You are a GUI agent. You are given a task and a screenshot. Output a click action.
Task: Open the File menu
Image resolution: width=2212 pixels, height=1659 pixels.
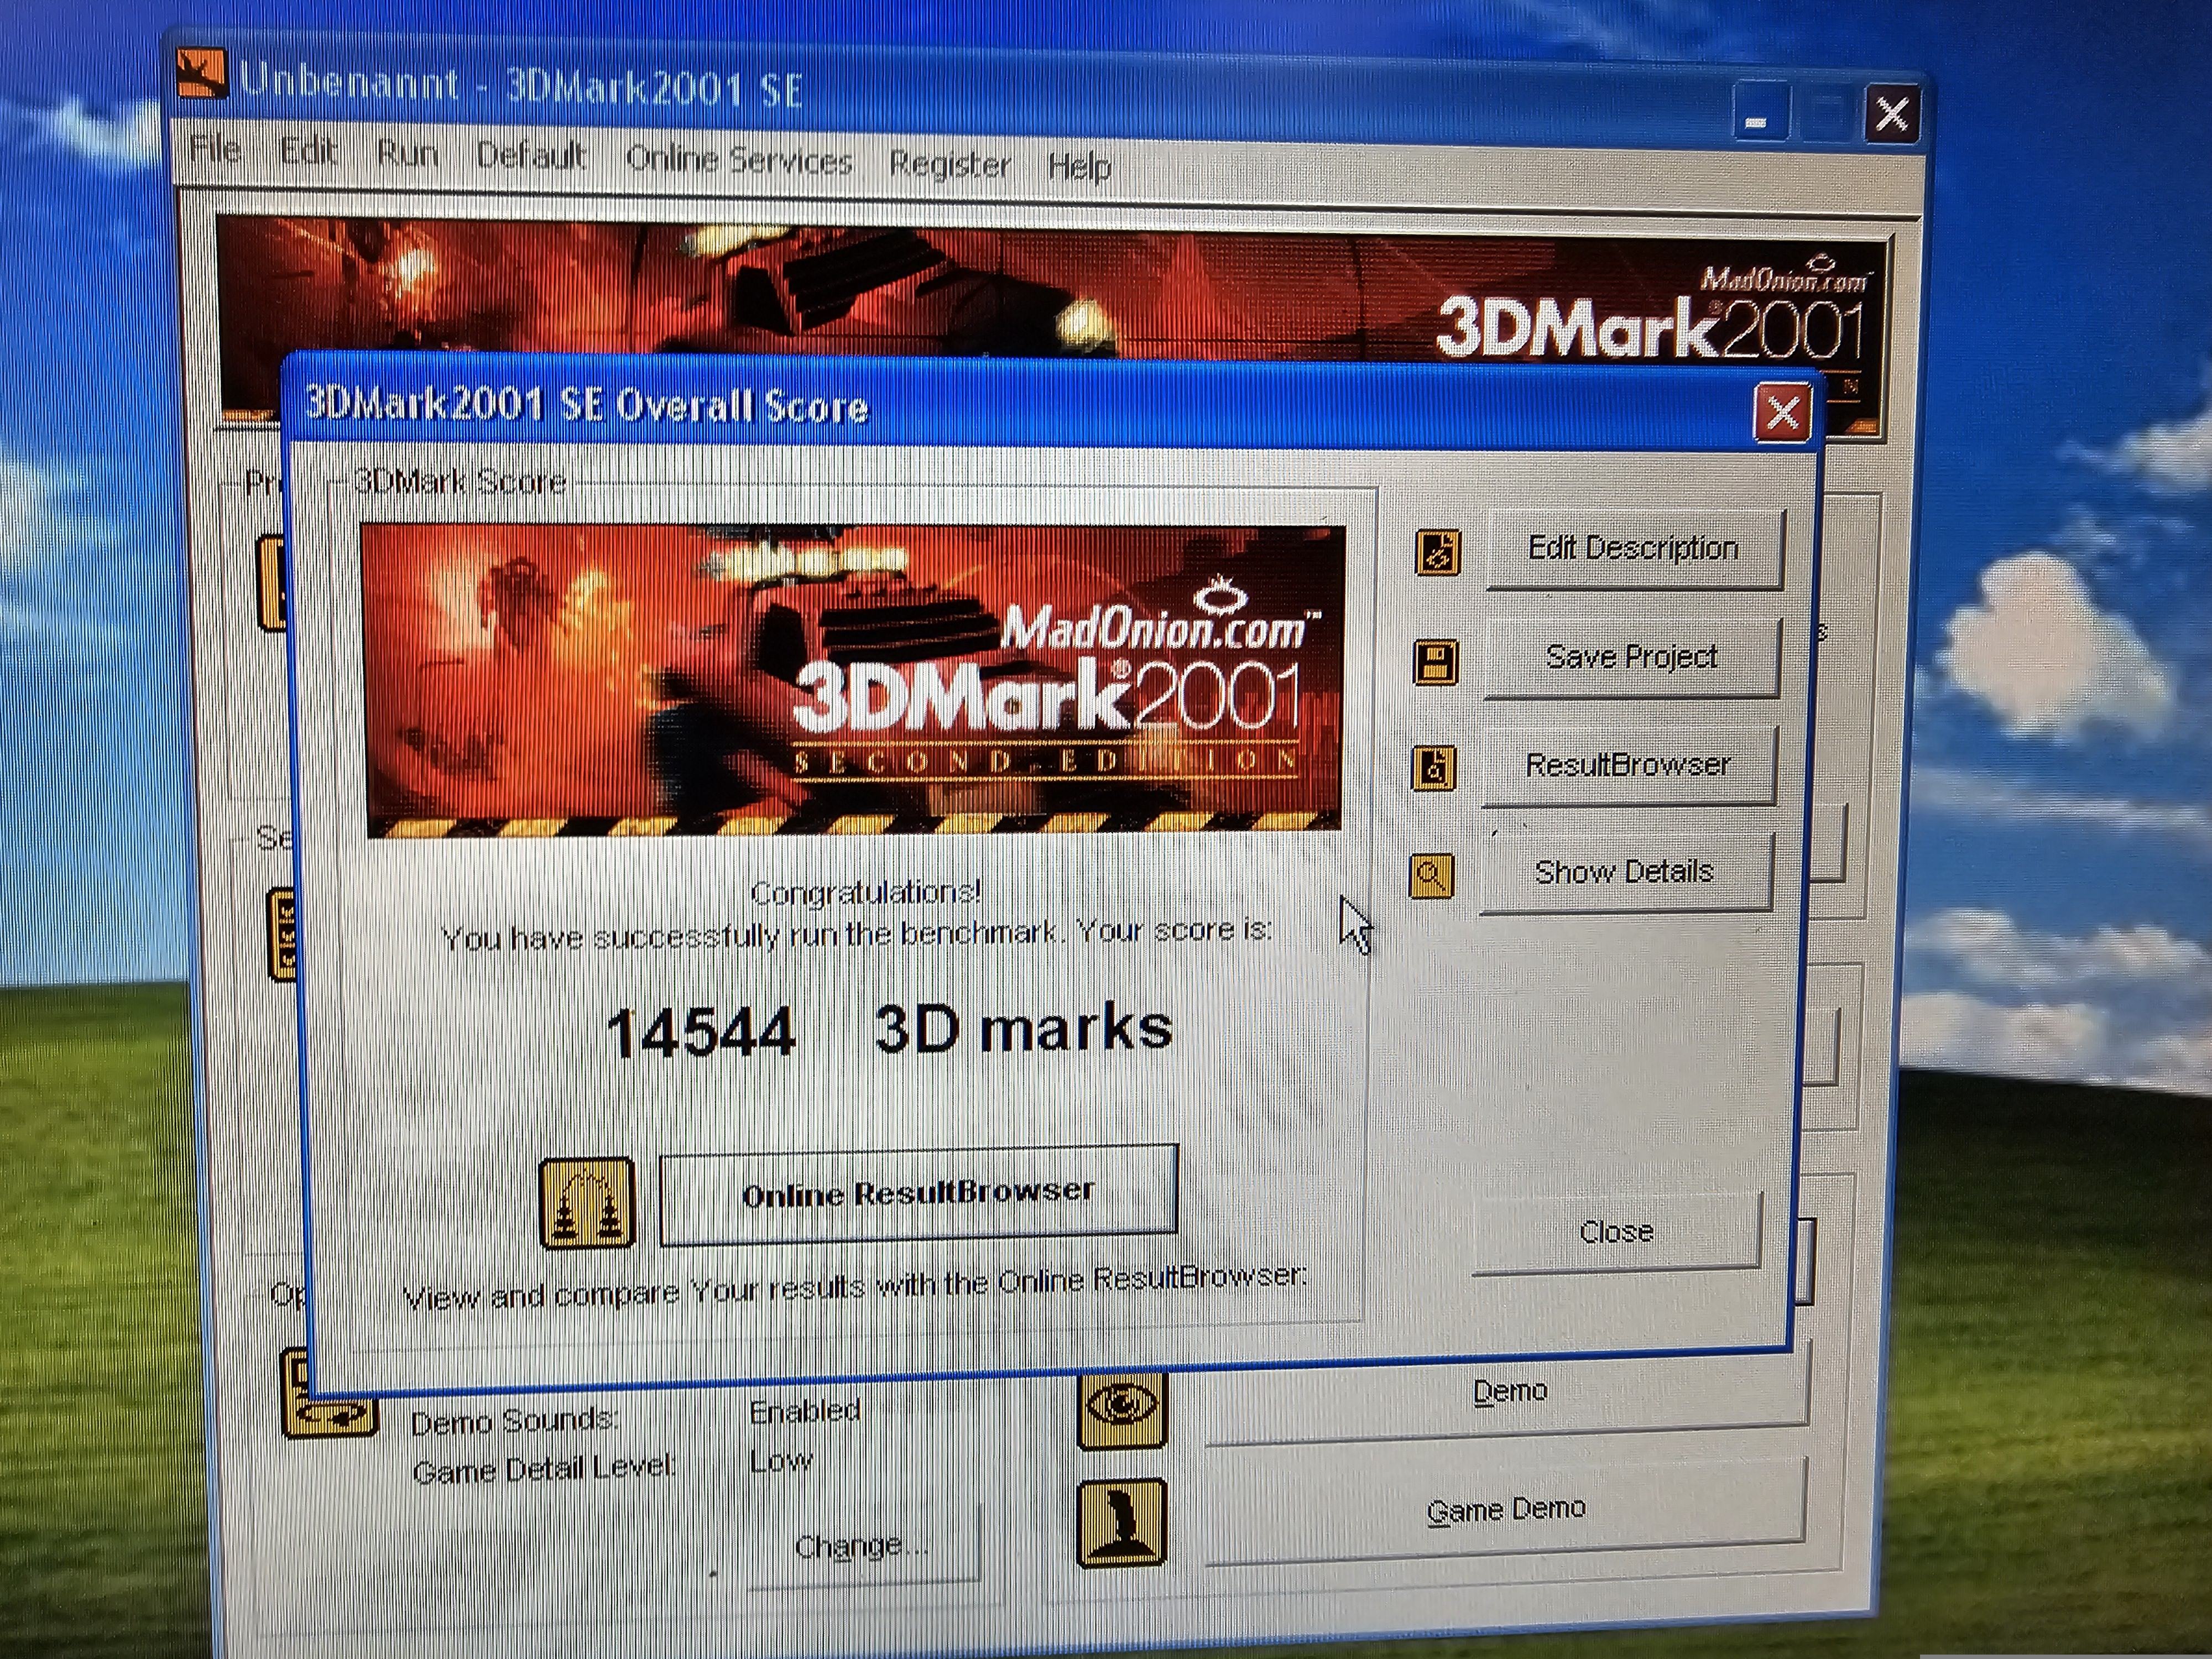click(215, 149)
